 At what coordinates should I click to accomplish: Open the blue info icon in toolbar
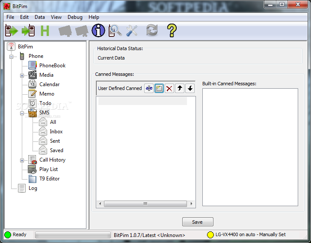pos(98,30)
